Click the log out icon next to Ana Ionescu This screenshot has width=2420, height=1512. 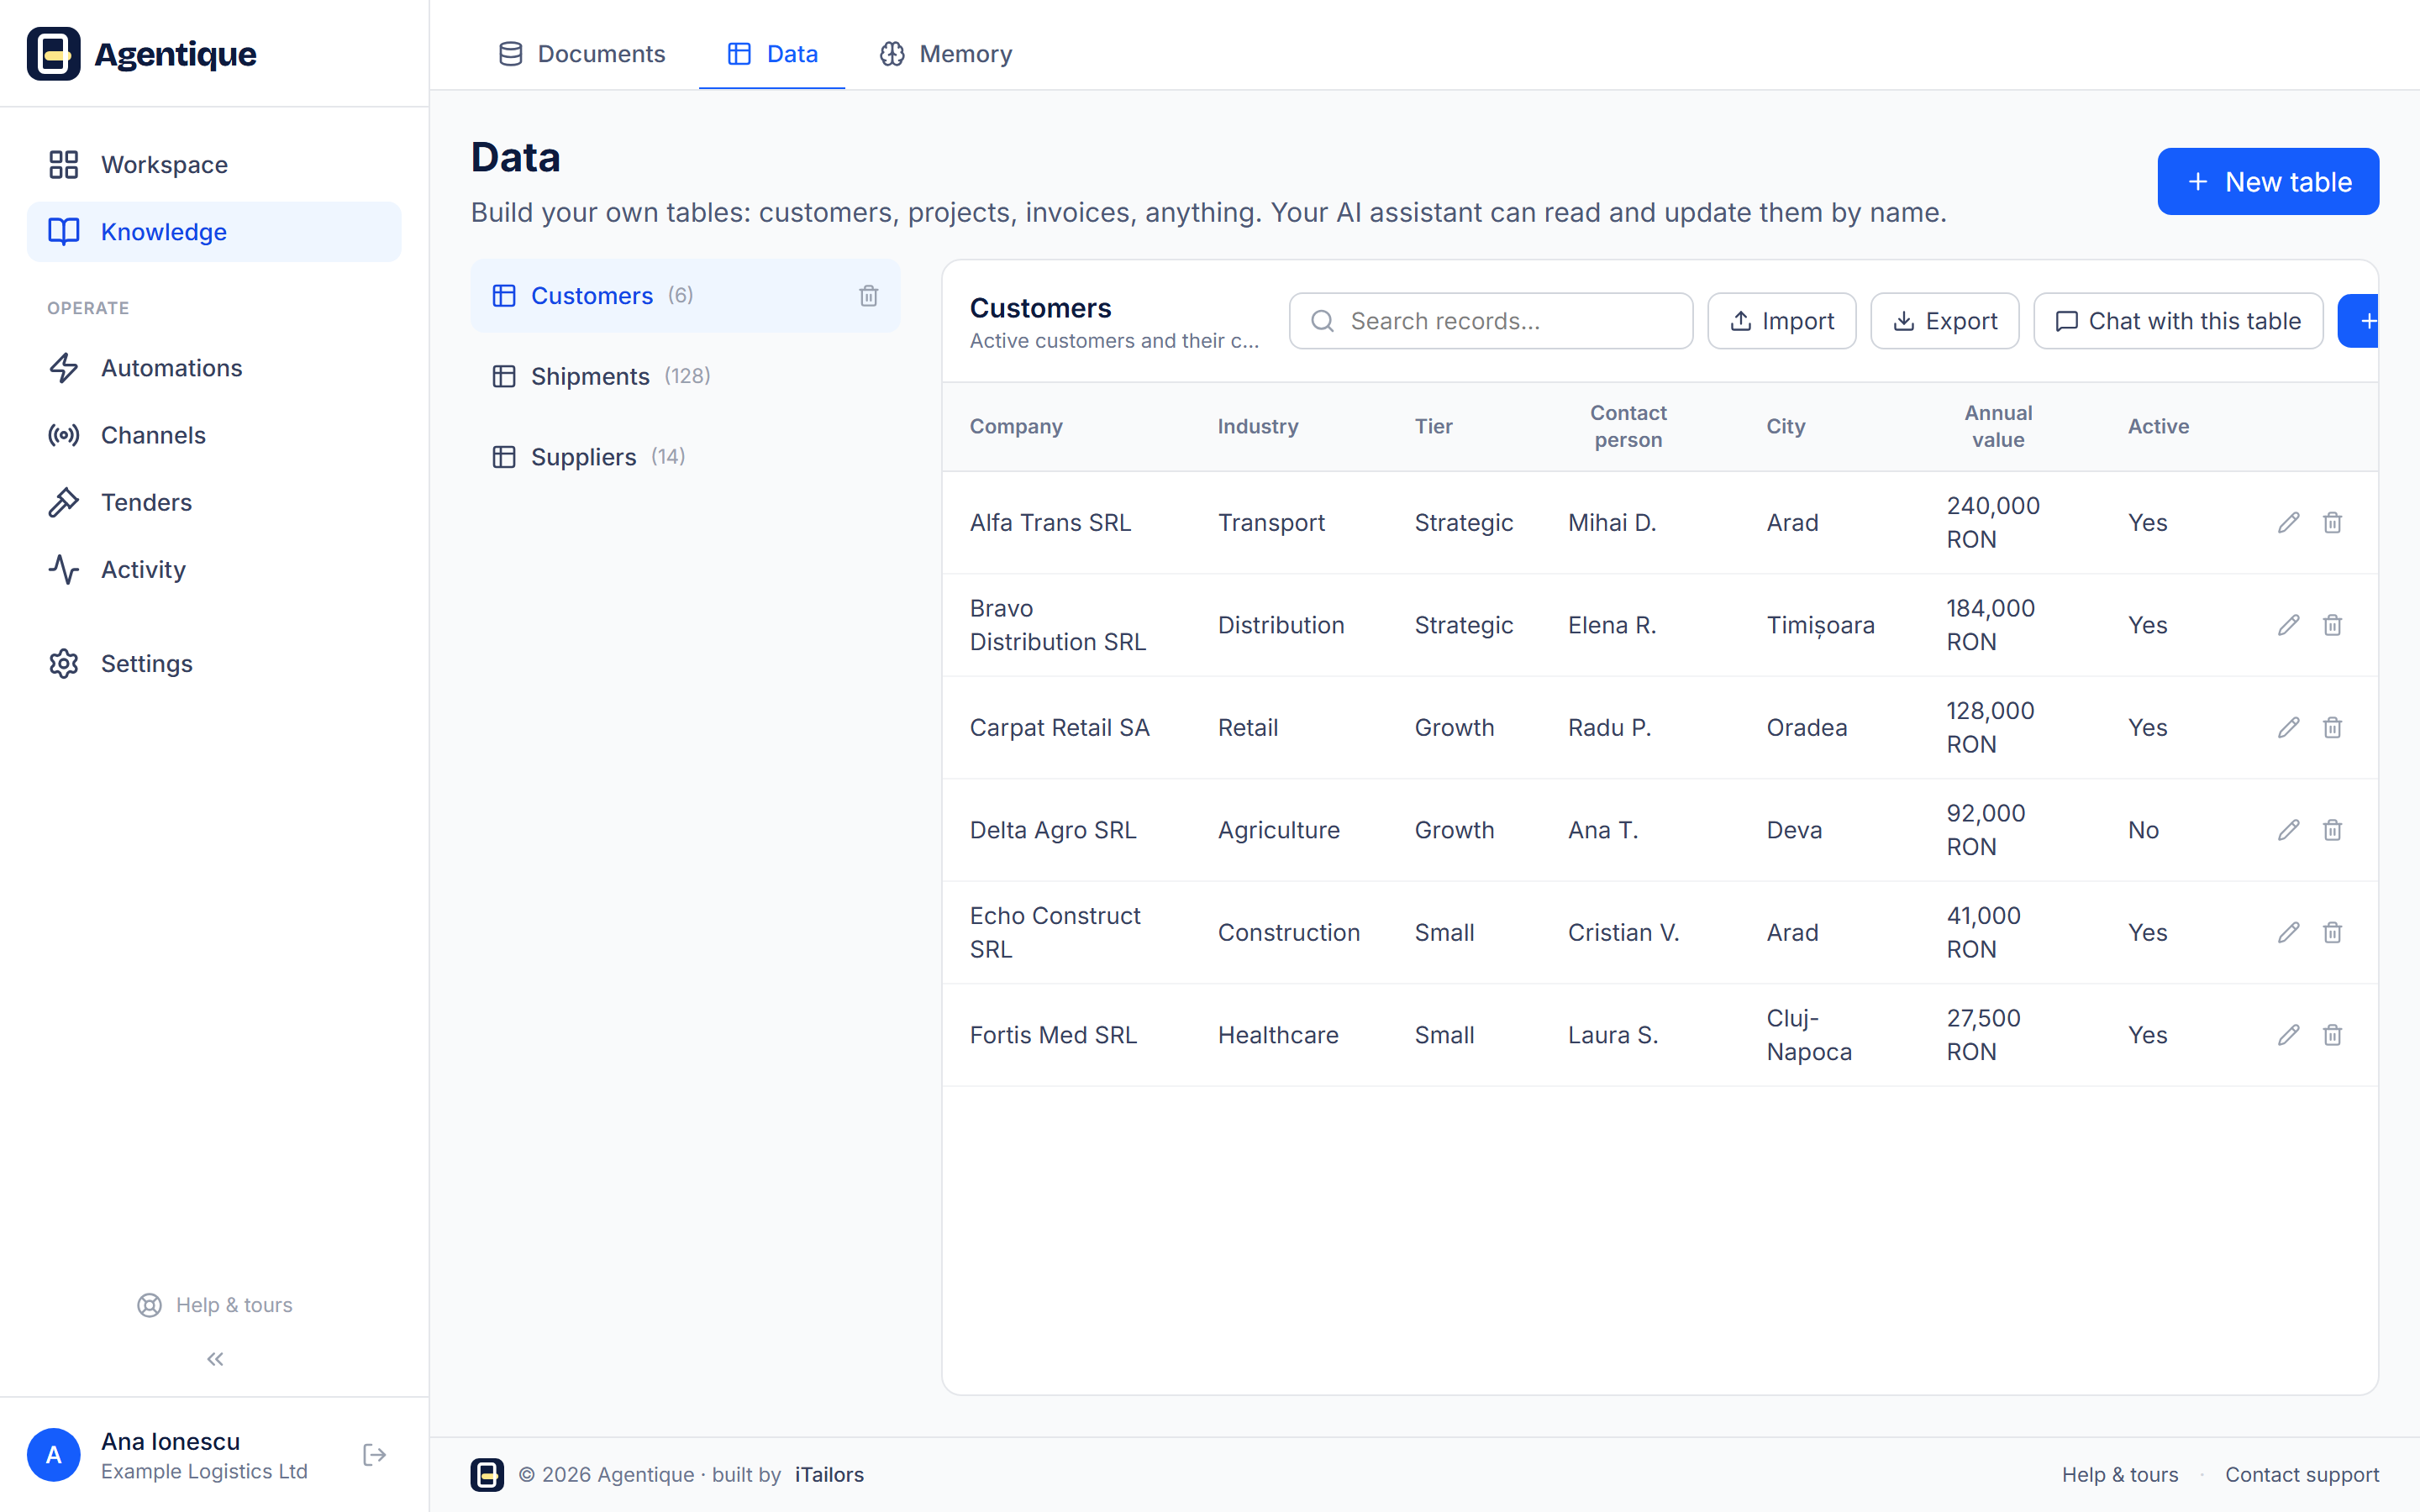375,1455
